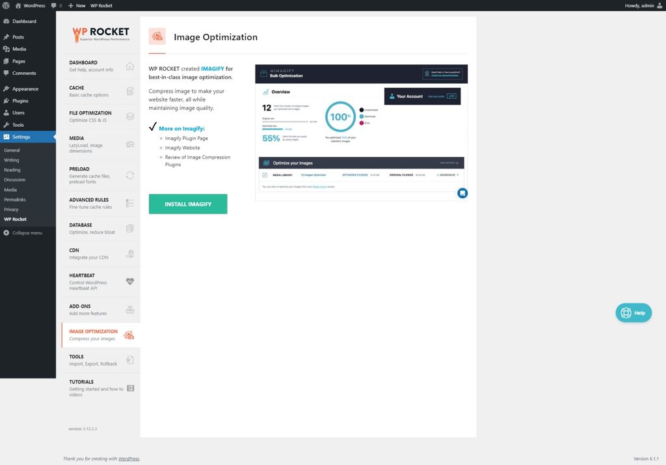
Task: Click the WP Rocket logo
Action: 101,35
